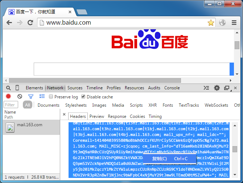
Task: Select the Network panel tab
Action: click(x=55, y=88)
